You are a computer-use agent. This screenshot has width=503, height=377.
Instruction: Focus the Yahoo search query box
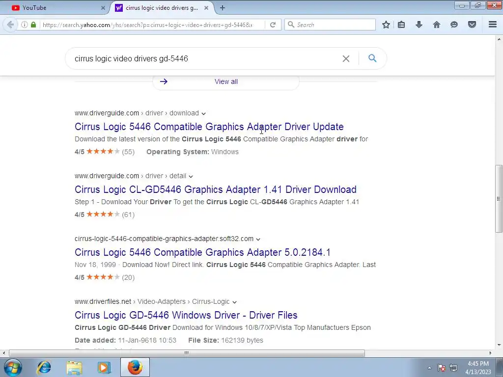(205, 59)
